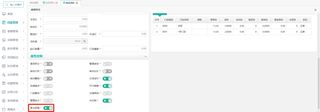Image resolution: width=320 pixels, height=112 pixels.
Task: Toggle the 前台打折 switch
Action: tap(48, 71)
